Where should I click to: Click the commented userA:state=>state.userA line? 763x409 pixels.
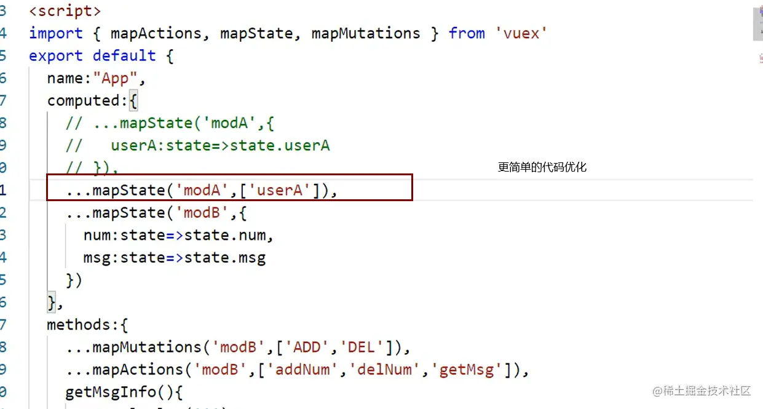click(x=197, y=145)
